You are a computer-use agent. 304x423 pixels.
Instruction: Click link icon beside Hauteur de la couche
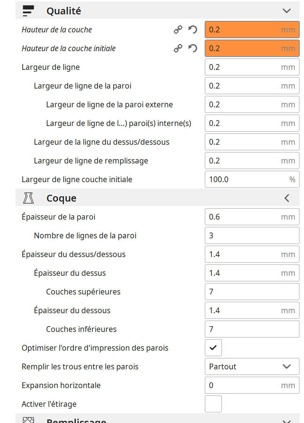click(178, 30)
